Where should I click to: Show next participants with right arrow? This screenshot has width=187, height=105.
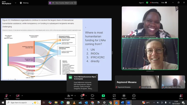point(185,82)
